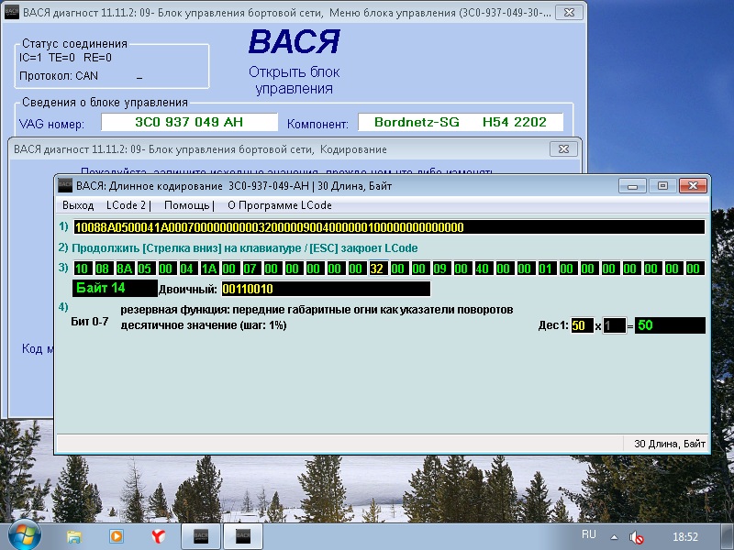The image size is (734, 550).
Task: Click the muted volume tray icon
Action: tap(636, 536)
